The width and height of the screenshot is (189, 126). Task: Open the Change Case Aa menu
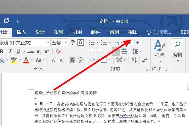click(x=40, y=60)
